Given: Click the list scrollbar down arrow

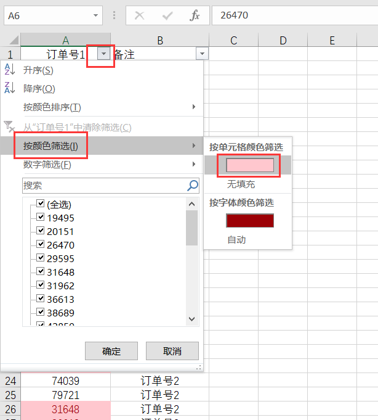Looking at the screenshot, I should click(x=191, y=319).
